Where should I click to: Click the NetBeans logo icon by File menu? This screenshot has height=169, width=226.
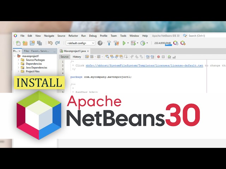(x=15, y=36)
